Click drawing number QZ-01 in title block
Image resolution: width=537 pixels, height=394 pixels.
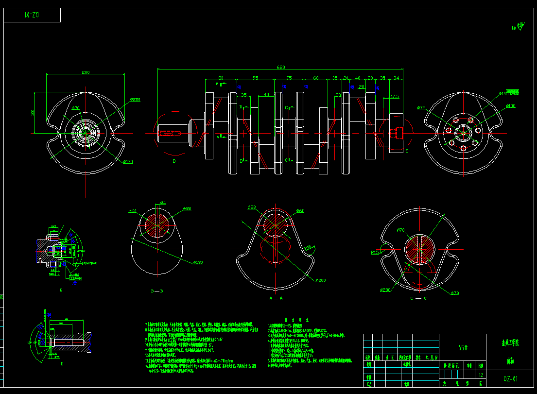pos(510,378)
